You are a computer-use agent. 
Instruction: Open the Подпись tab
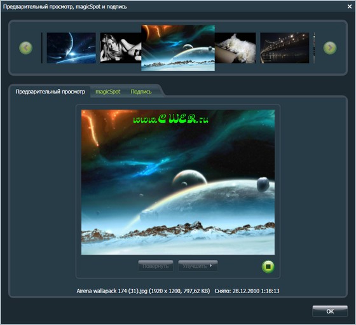(141, 92)
